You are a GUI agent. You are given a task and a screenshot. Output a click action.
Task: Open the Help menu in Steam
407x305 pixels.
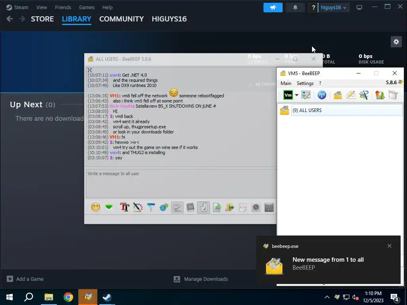click(107, 7)
